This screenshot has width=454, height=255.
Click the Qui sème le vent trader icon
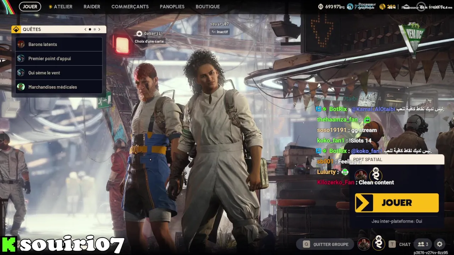point(21,73)
